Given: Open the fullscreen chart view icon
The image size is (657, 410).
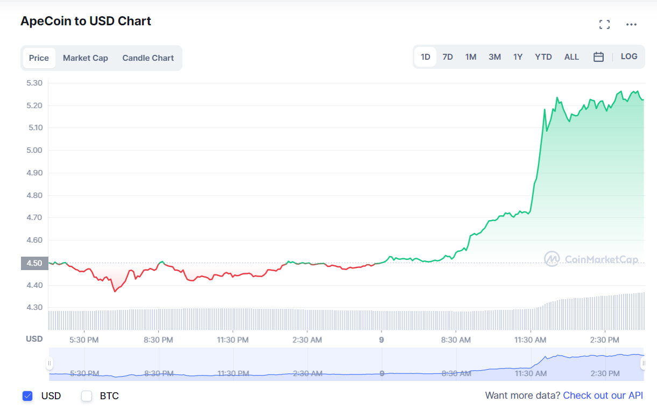Looking at the screenshot, I should (x=604, y=24).
